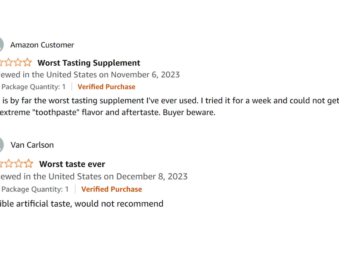
Task: Click Verified Purchase on the November review
Action: (x=106, y=87)
